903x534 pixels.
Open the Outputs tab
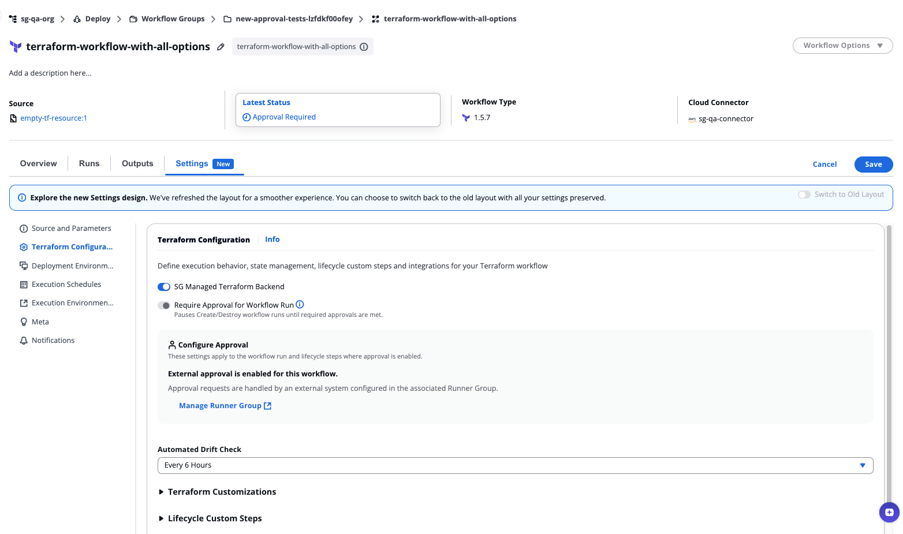(x=137, y=163)
